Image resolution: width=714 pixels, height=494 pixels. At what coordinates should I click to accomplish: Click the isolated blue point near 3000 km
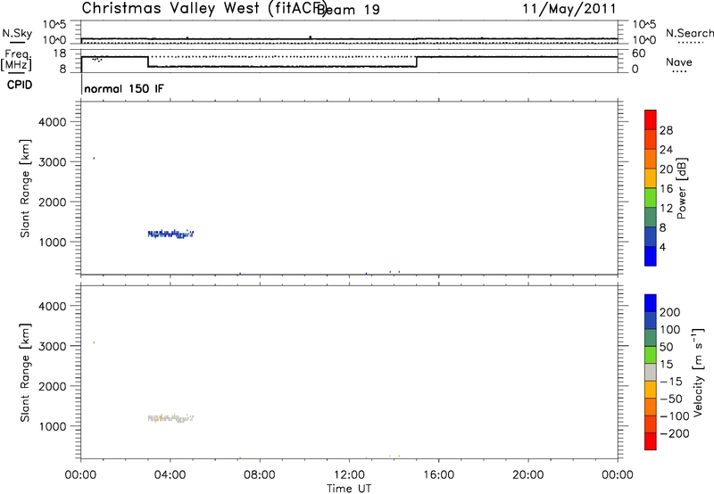click(95, 159)
